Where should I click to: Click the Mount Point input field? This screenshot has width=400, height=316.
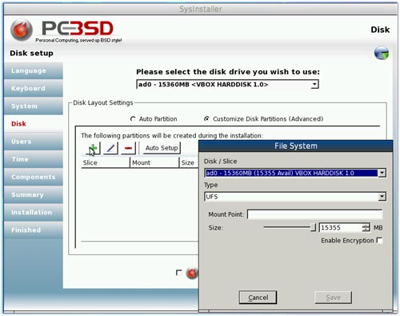[315, 214]
